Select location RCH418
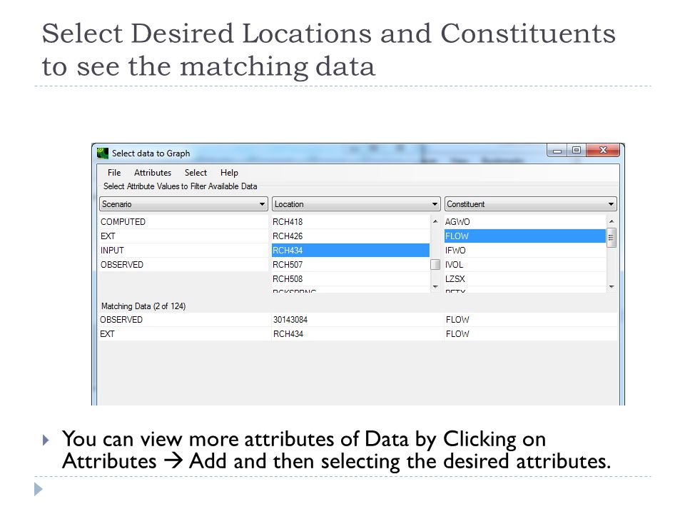The height and width of the screenshot is (514, 685). click(x=350, y=221)
